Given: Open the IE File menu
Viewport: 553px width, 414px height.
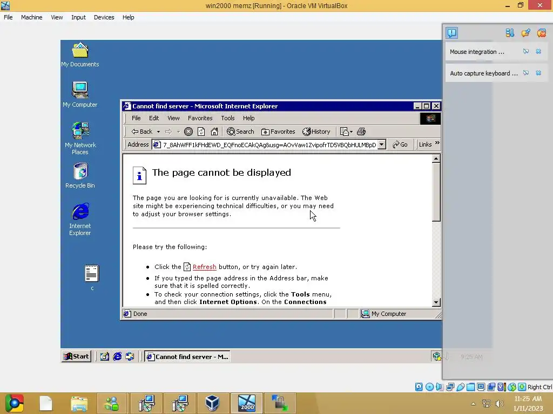Looking at the screenshot, I should [x=136, y=118].
